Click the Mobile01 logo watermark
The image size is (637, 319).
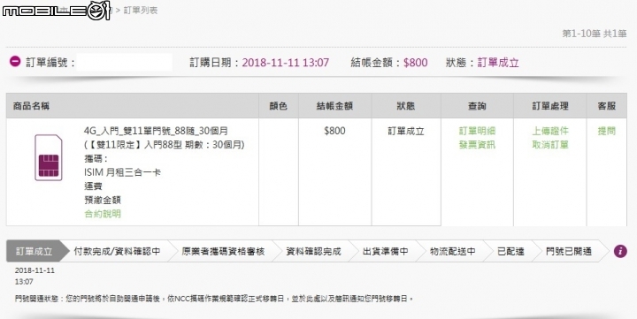(56, 11)
